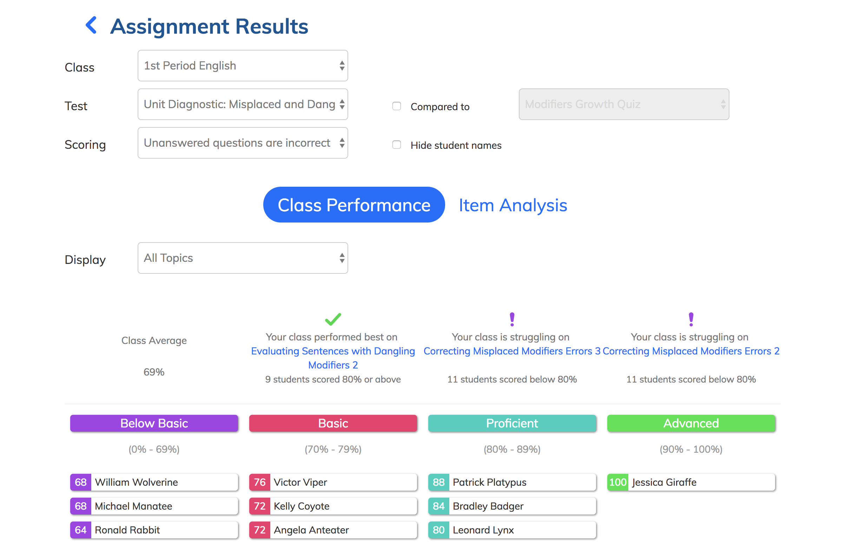Open Evaluating Sentences with Dangling Modifiers 2 link

[x=333, y=358]
